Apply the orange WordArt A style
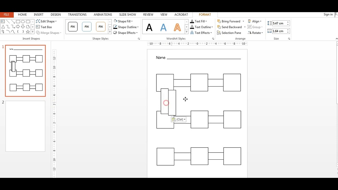Image resolution: width=338 pixels, height=190 pixels. pos(177,27)
